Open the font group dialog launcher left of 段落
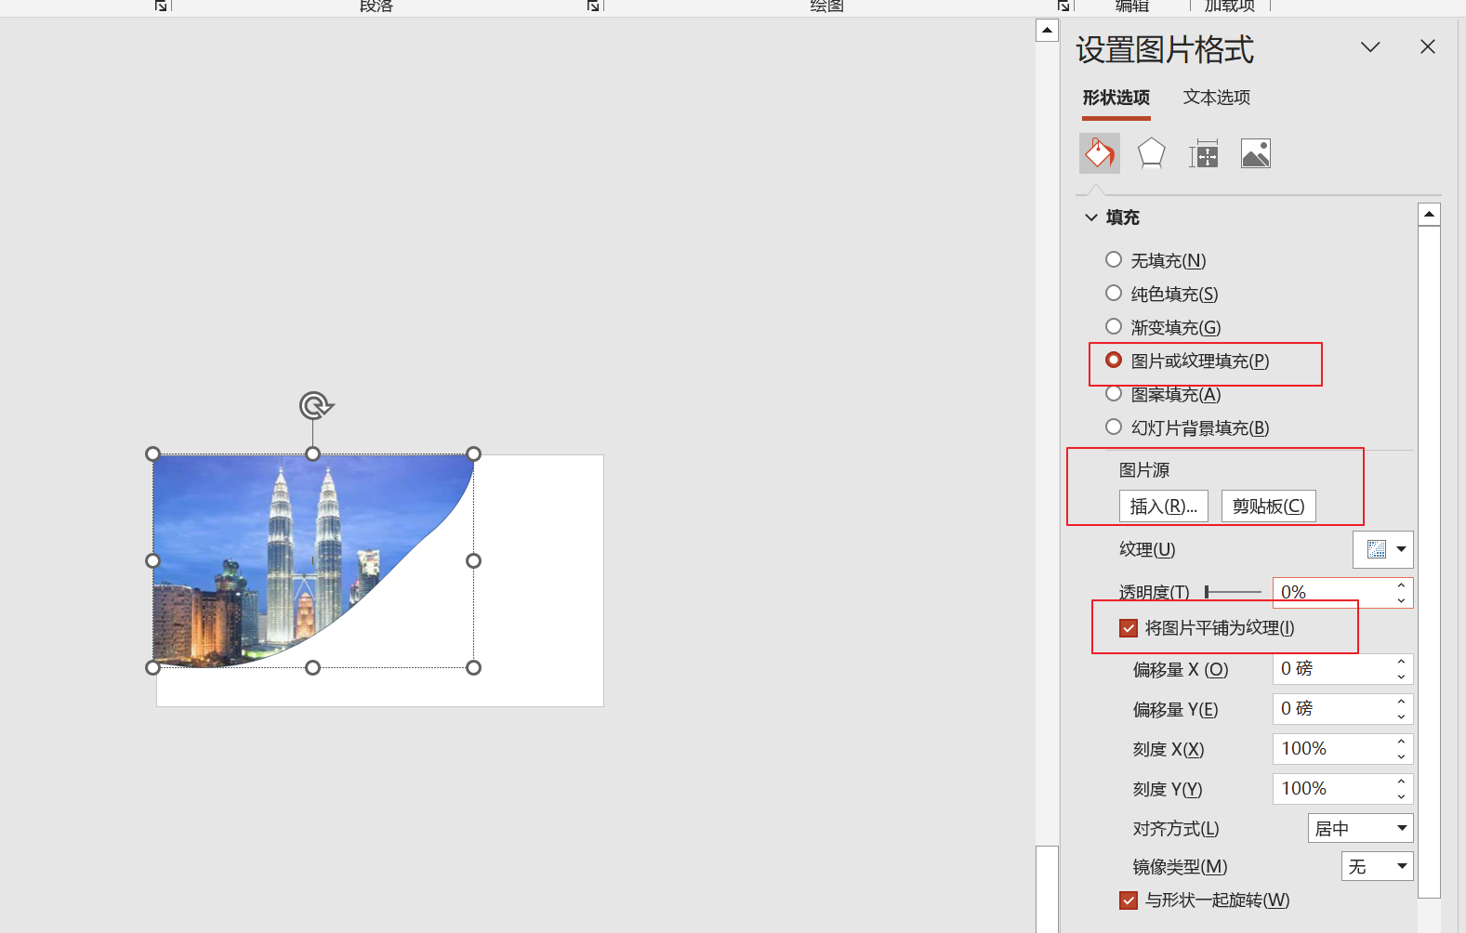 coord(161,6)
